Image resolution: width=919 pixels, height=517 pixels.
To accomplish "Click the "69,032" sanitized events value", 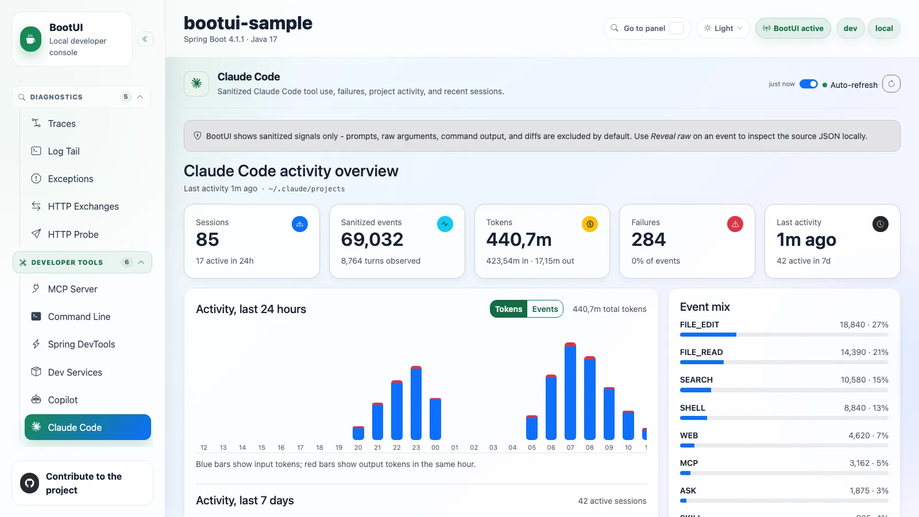I will 372,240.
